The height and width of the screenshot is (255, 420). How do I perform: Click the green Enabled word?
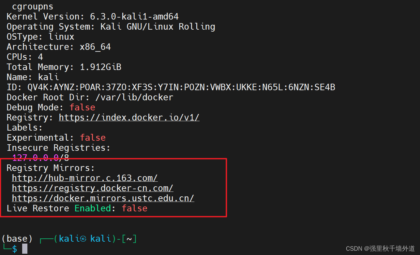[93, 208]
